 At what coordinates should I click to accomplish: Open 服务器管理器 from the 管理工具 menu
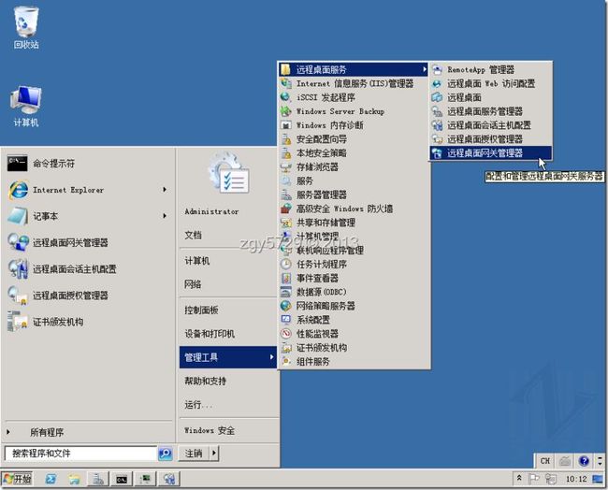[354, 195]
